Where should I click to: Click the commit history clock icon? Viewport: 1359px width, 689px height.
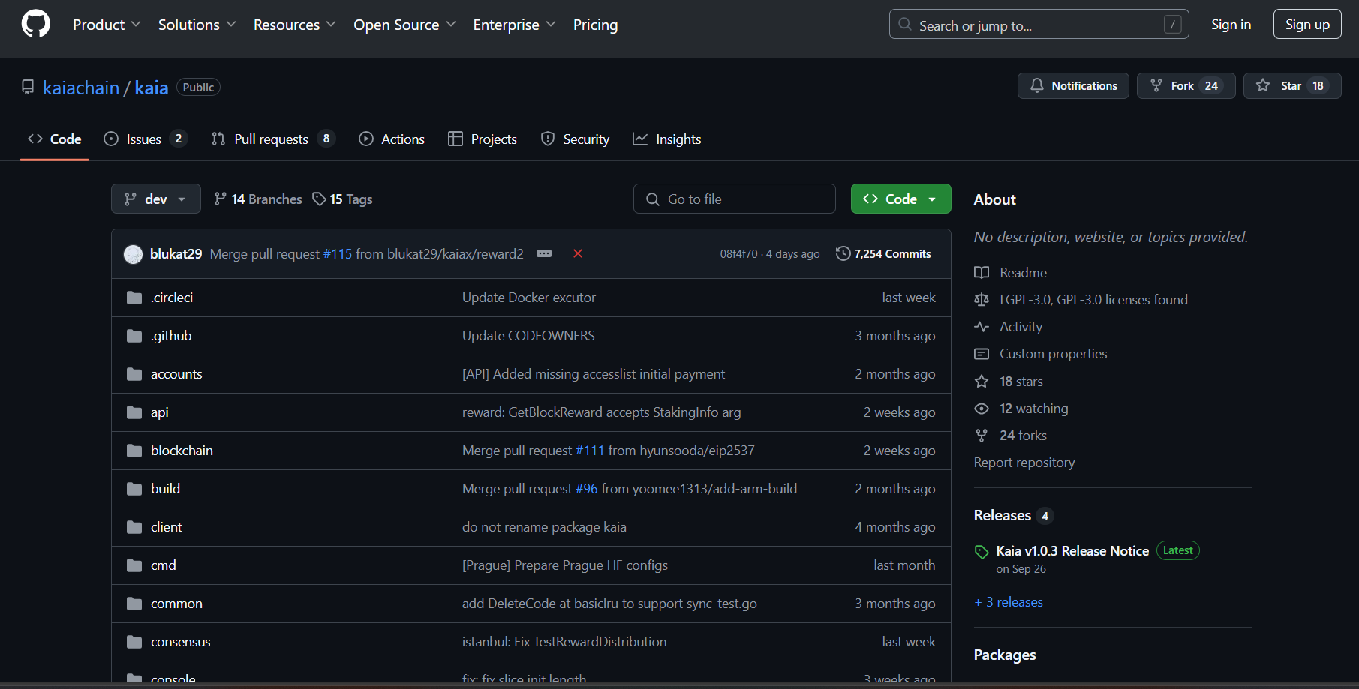coord(843,253)
